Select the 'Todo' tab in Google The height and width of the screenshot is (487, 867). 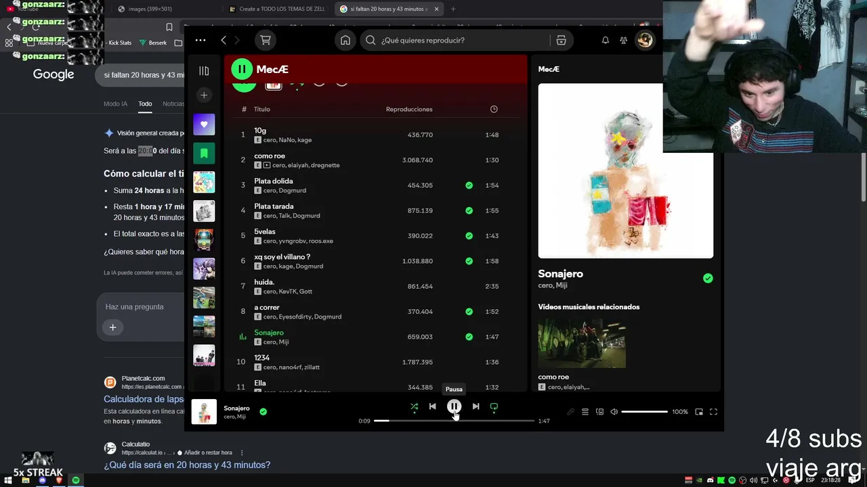click(x=145, y=104)
